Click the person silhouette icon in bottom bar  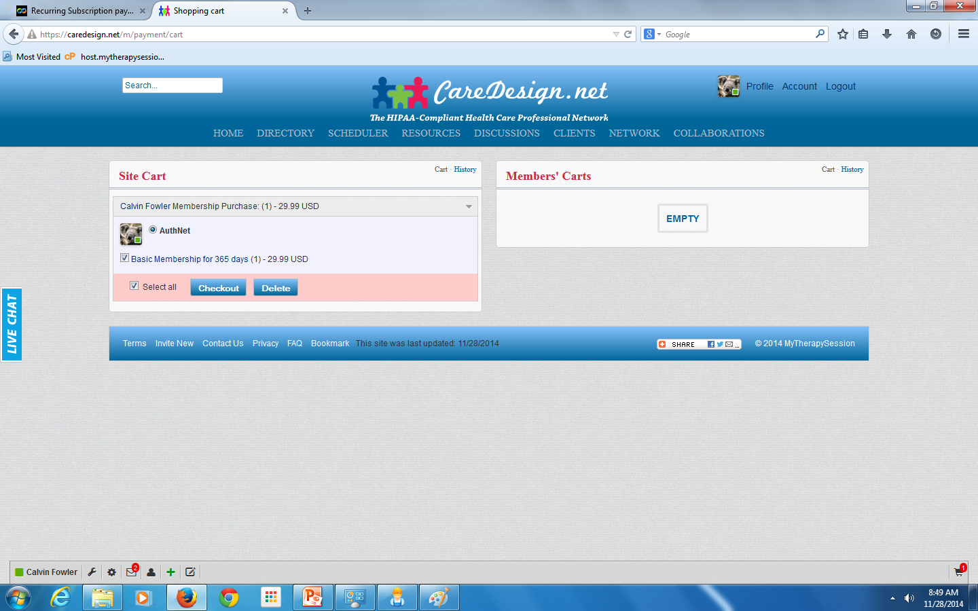coord(151,572)
